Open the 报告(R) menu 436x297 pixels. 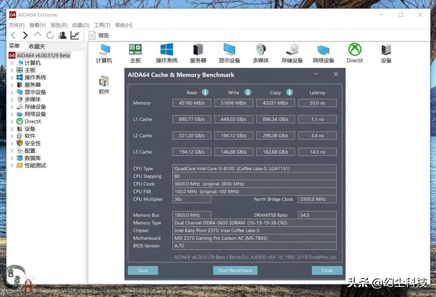58,25
